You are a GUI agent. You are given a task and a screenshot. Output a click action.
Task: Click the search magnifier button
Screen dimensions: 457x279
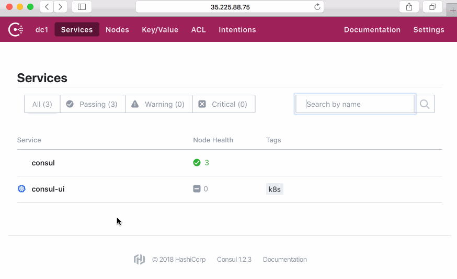(425, 104)
